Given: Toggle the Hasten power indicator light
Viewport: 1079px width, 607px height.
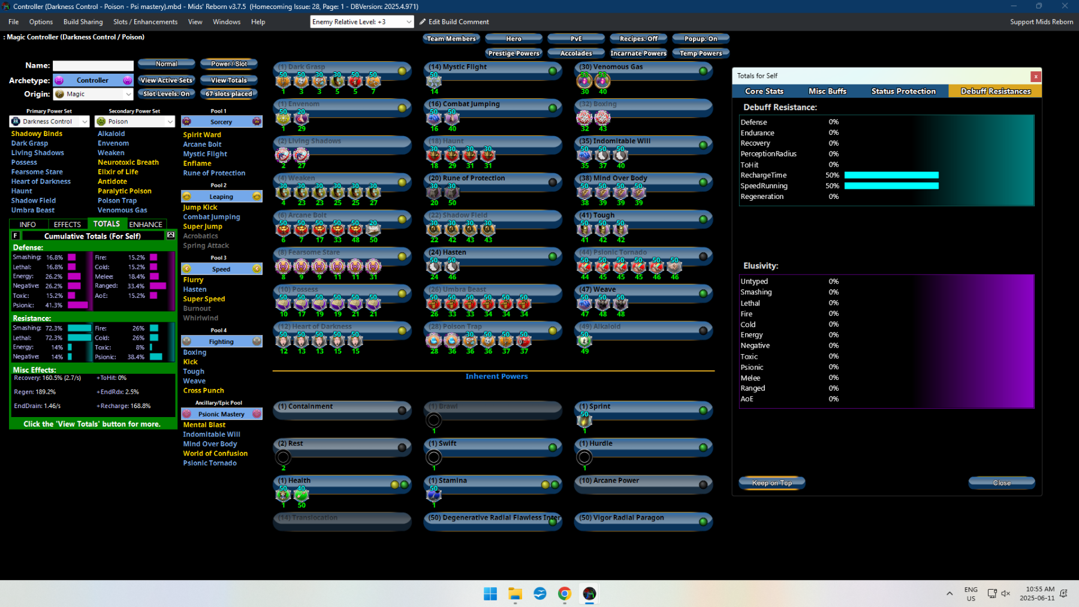Looking at the screenshot, I should click(x=553, y=256).
